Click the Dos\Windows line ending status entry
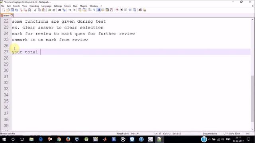Viewport: 255px width, 143px height. click(x=210, y=133)
